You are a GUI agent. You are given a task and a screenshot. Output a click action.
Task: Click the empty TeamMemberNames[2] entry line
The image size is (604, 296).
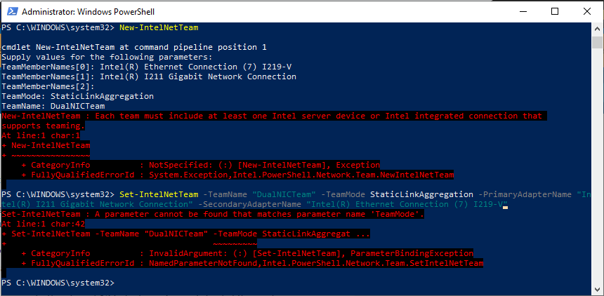coord(48,86)
